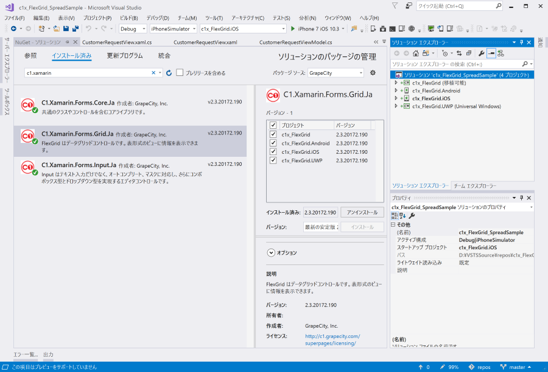Screen dimensions: 548x372
Task: Open the licensing link c1.grapecity.com
Action: point(332,340)
